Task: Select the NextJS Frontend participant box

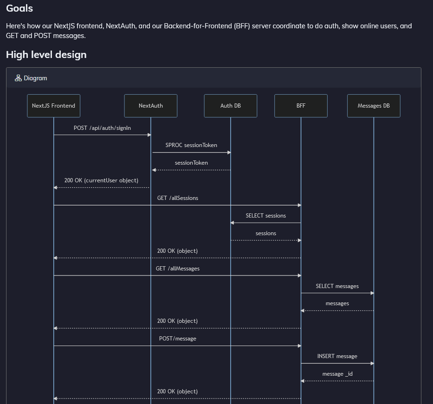Action: click(x=53, y=106)
